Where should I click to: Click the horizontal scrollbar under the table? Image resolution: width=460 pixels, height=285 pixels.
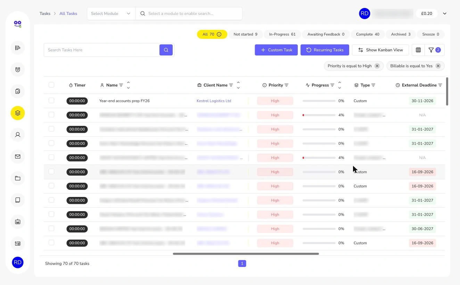click(x=246, y=254)
